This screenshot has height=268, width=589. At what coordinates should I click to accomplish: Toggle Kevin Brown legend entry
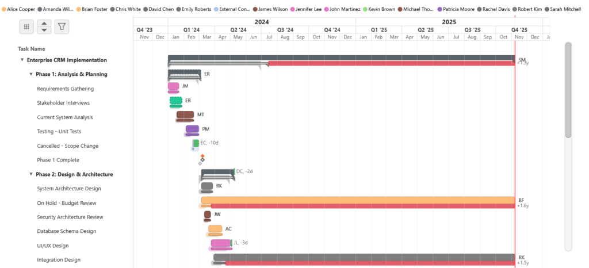(381, 10)
